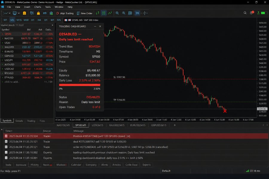Image resolution: width=269 pixels, height=179 pixels.
Task: Click 'click to add...' symbol field
Action: 12,82
